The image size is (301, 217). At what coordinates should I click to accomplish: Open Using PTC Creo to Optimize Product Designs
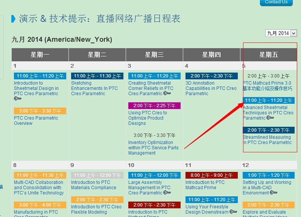pyautogui.click(x=147, y=118)
